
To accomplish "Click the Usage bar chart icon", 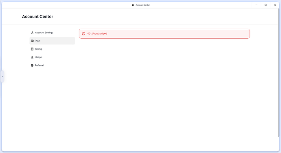I will click(32, 57).
